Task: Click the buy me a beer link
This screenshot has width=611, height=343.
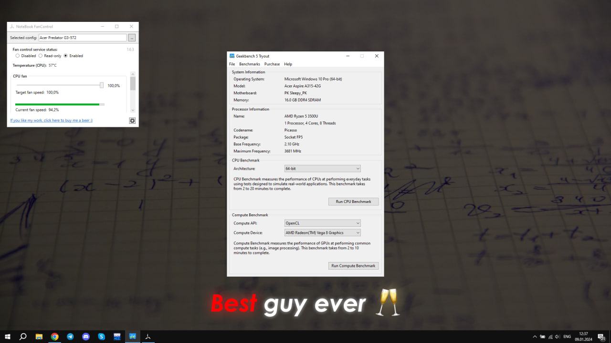Action: pyautogui.click(x=52, y=121)
